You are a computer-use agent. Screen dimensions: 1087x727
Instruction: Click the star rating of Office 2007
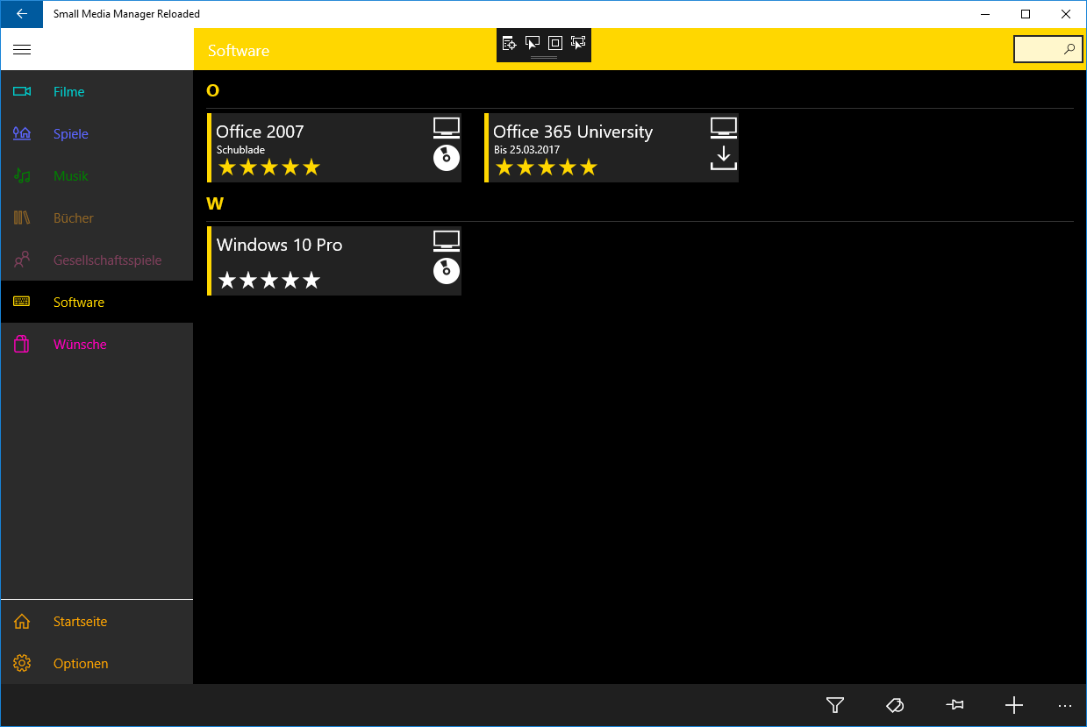click(x=269, y=167)
